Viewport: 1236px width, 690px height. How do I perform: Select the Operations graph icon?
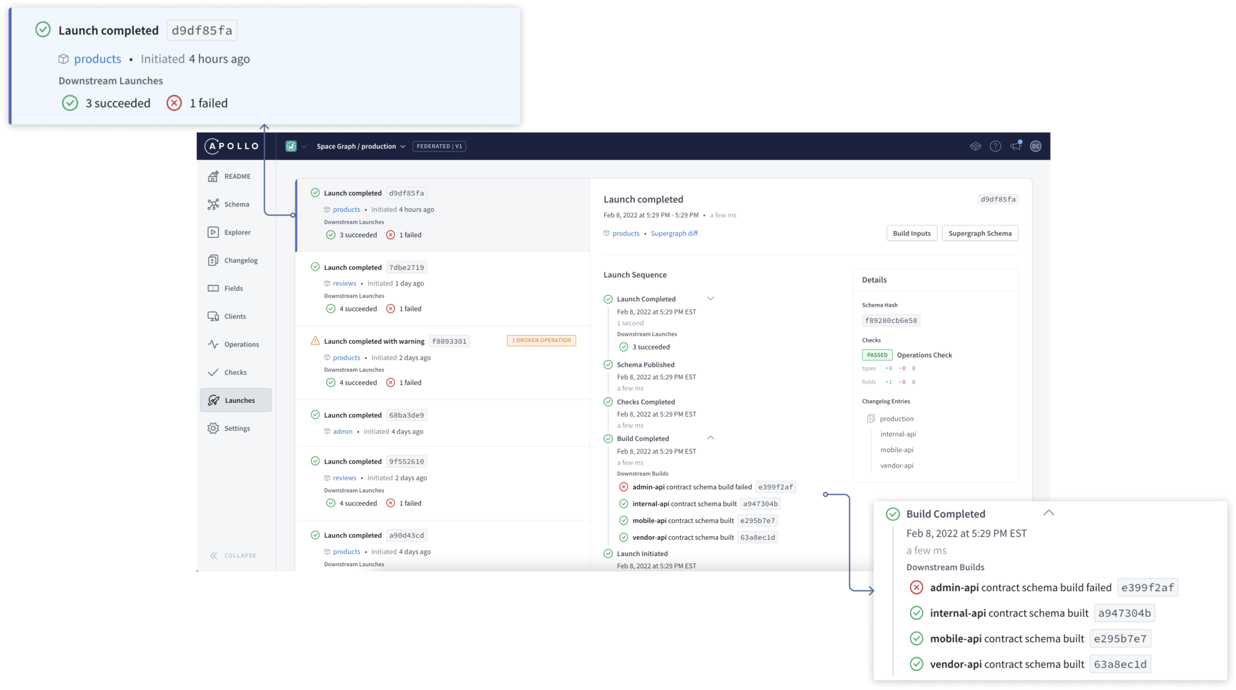point(214,344)
